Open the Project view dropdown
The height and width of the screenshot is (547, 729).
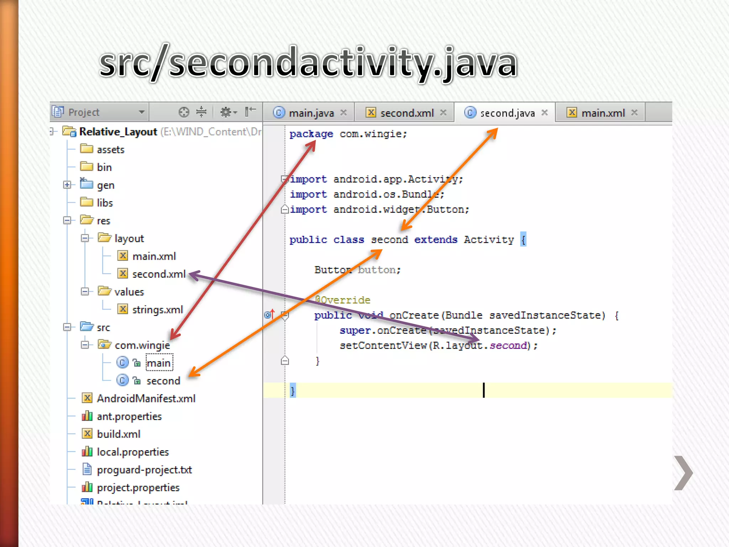pyautogui.click(x=141, y=112)
